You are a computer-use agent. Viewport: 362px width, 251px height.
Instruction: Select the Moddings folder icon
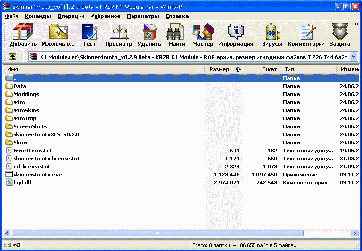9,94
